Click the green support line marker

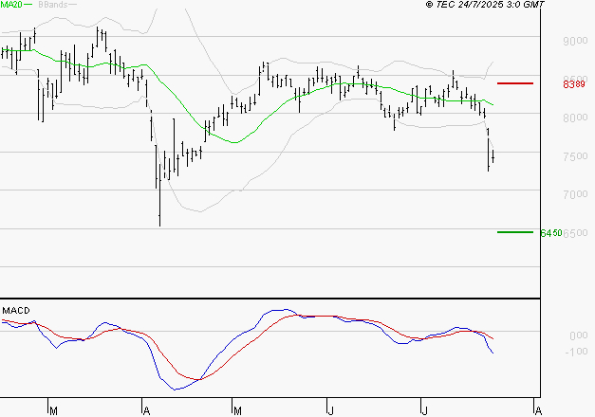tap(515, 232)
